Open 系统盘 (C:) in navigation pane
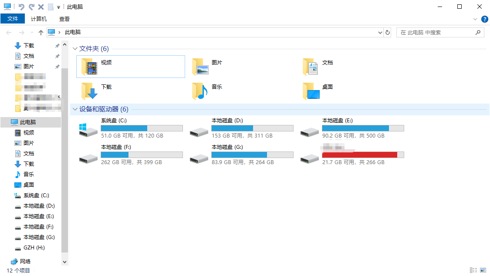Image resolution: width=490 pixels, height=276 pixels. tap(36, 195)
